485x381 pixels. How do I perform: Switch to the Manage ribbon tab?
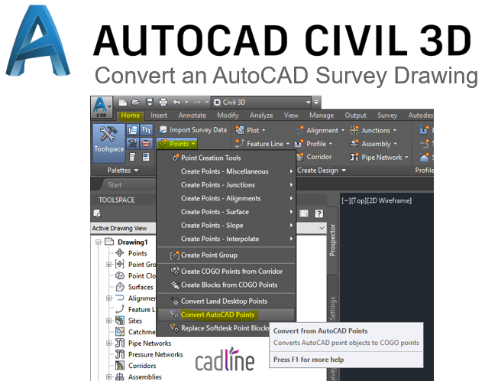coord(322,116)
